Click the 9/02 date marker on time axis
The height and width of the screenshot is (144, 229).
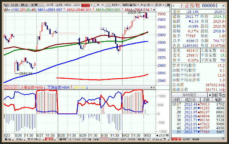(126, 135)
